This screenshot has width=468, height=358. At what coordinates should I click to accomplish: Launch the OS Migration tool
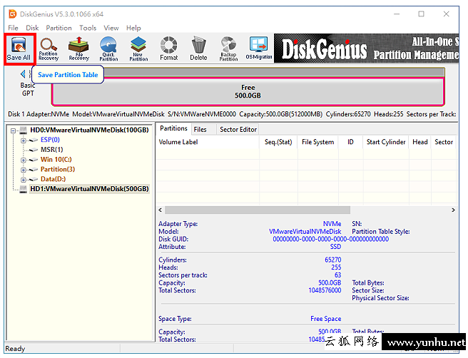pos(259,48)
